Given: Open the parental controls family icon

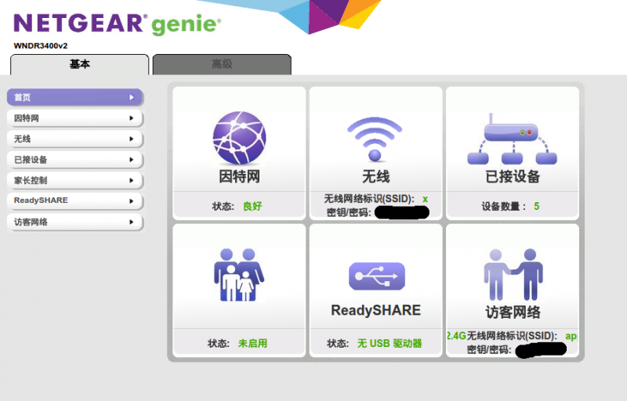Looking at the screenshot, I should [x=239, y=275].
